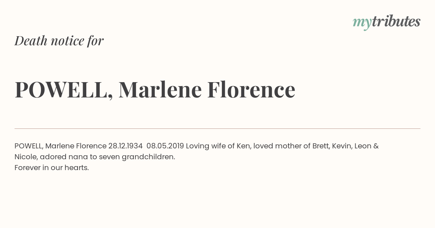Click the phrase "loved mother of"

[282, 146]
